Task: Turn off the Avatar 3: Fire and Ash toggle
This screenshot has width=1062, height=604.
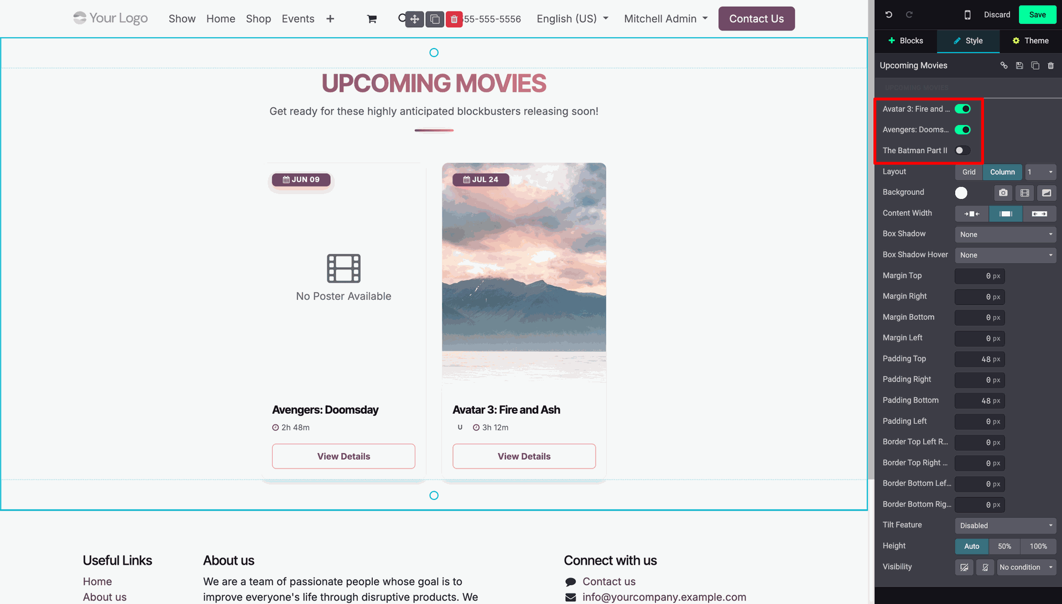Action: 962,109
